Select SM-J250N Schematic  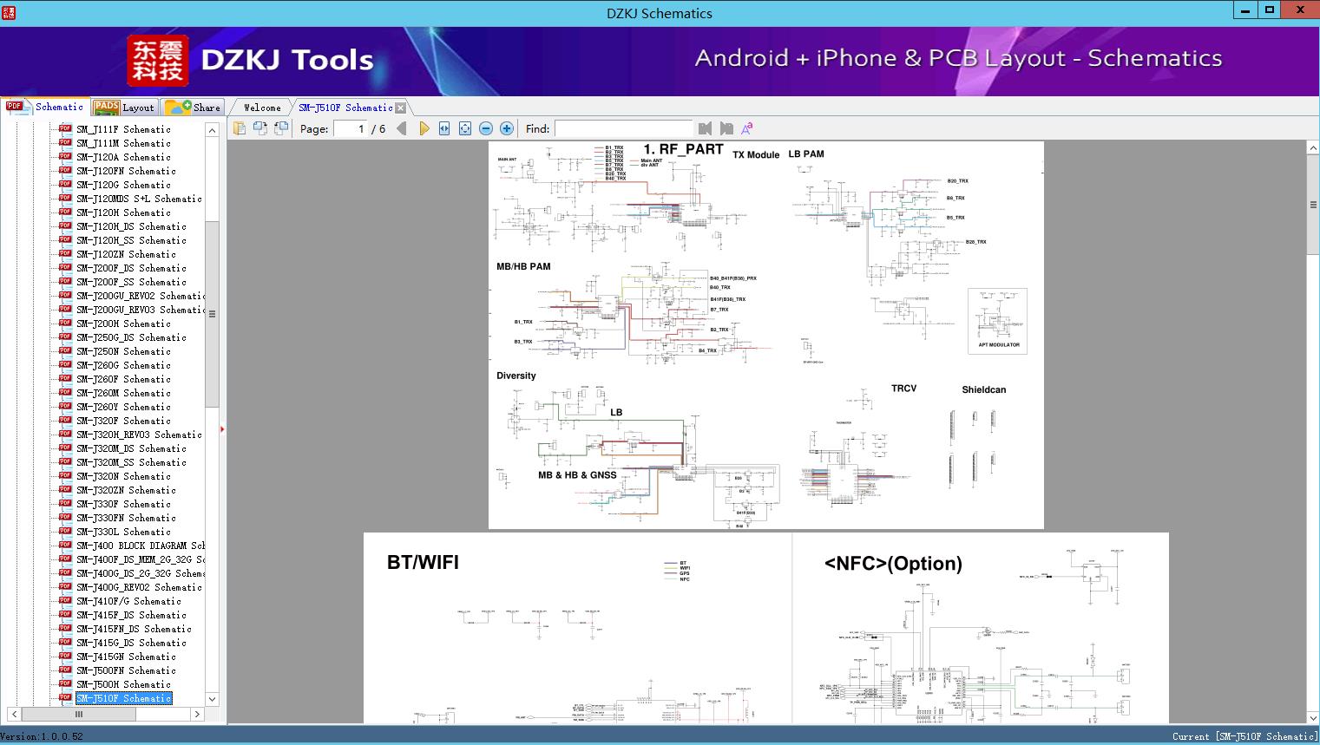pyautogui.click(x=123, y=351)
